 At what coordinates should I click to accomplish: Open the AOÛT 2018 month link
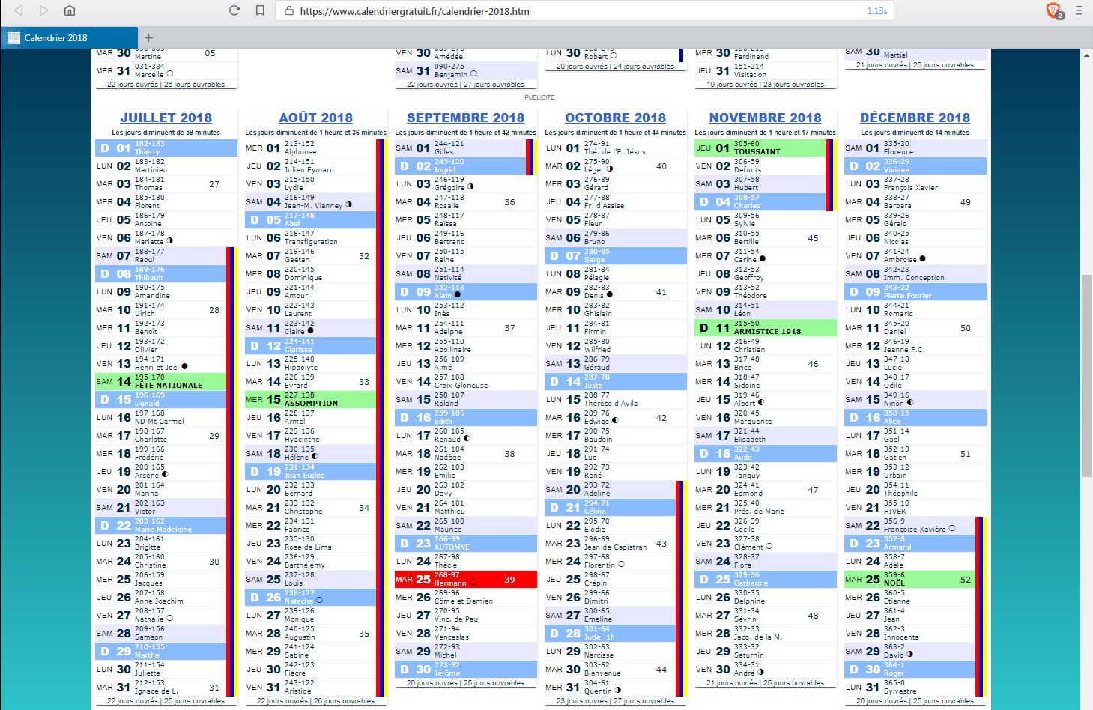coord(315,118)
